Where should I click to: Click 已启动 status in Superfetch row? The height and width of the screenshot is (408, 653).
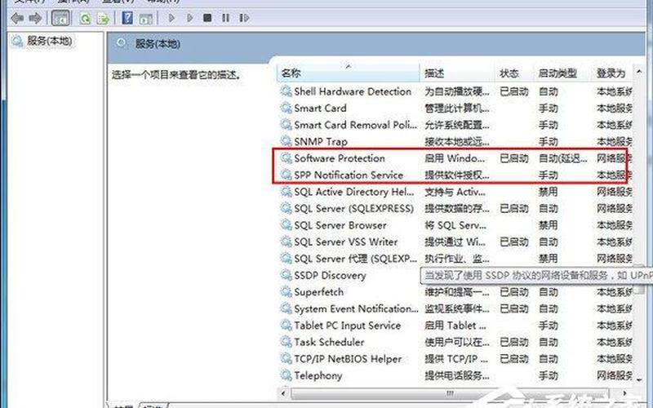pyautogui.click(x=514, y=292)
